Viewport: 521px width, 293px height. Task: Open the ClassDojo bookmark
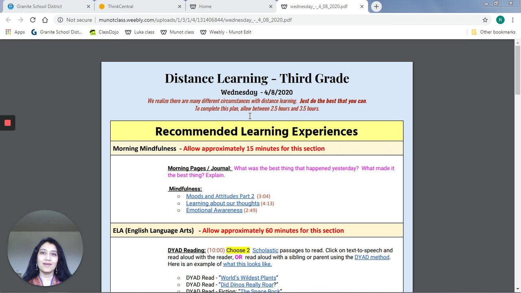click(x=104, y=32)
